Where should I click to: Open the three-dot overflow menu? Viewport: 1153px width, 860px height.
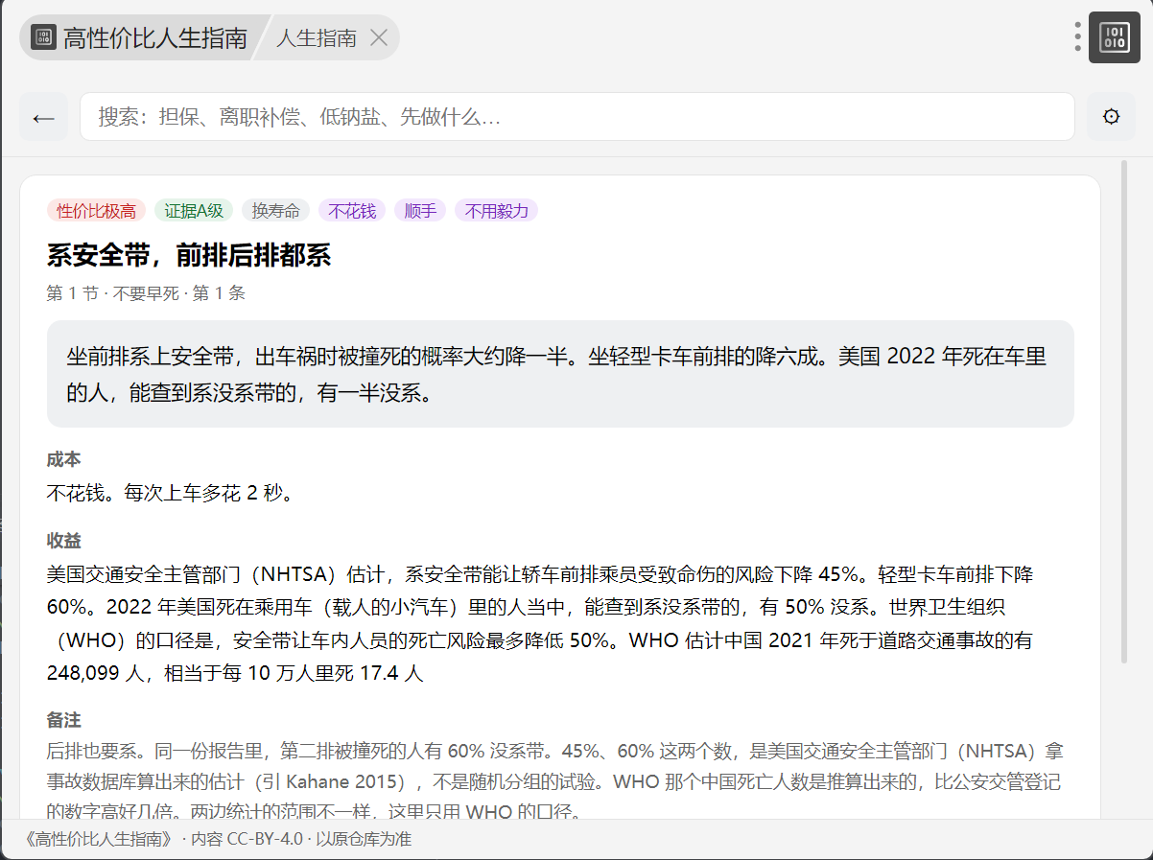(1077, 37)
